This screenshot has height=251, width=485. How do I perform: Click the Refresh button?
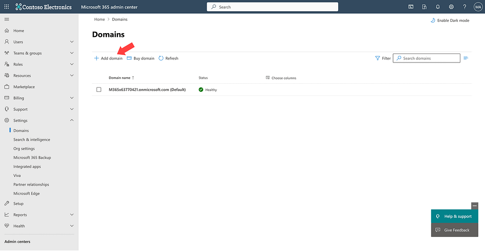point(169,58)
